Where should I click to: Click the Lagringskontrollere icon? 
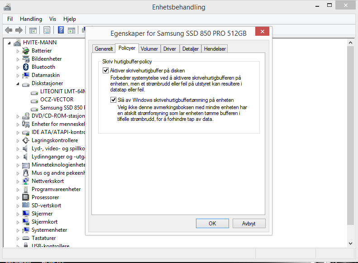(26, 140)
